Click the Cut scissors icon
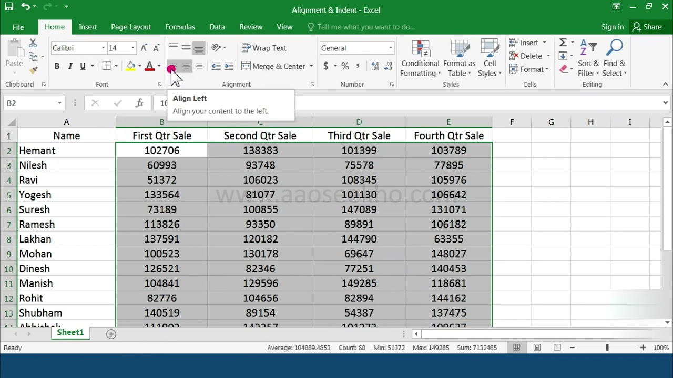 point(33,44)
